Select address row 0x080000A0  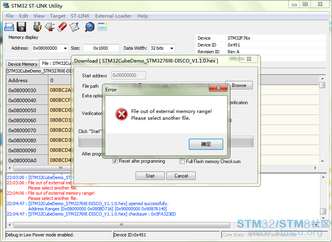click(x=27, y=160)
